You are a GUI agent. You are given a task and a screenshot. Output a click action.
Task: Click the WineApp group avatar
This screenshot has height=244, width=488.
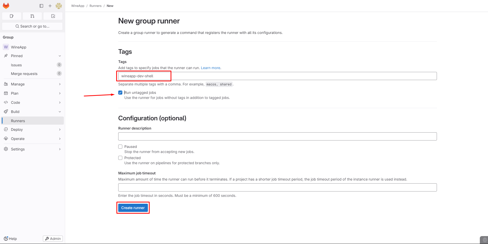click(x=6, y=47)
